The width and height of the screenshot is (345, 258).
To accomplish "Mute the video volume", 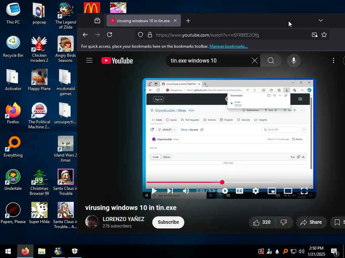I will click(x=186, y=191).
